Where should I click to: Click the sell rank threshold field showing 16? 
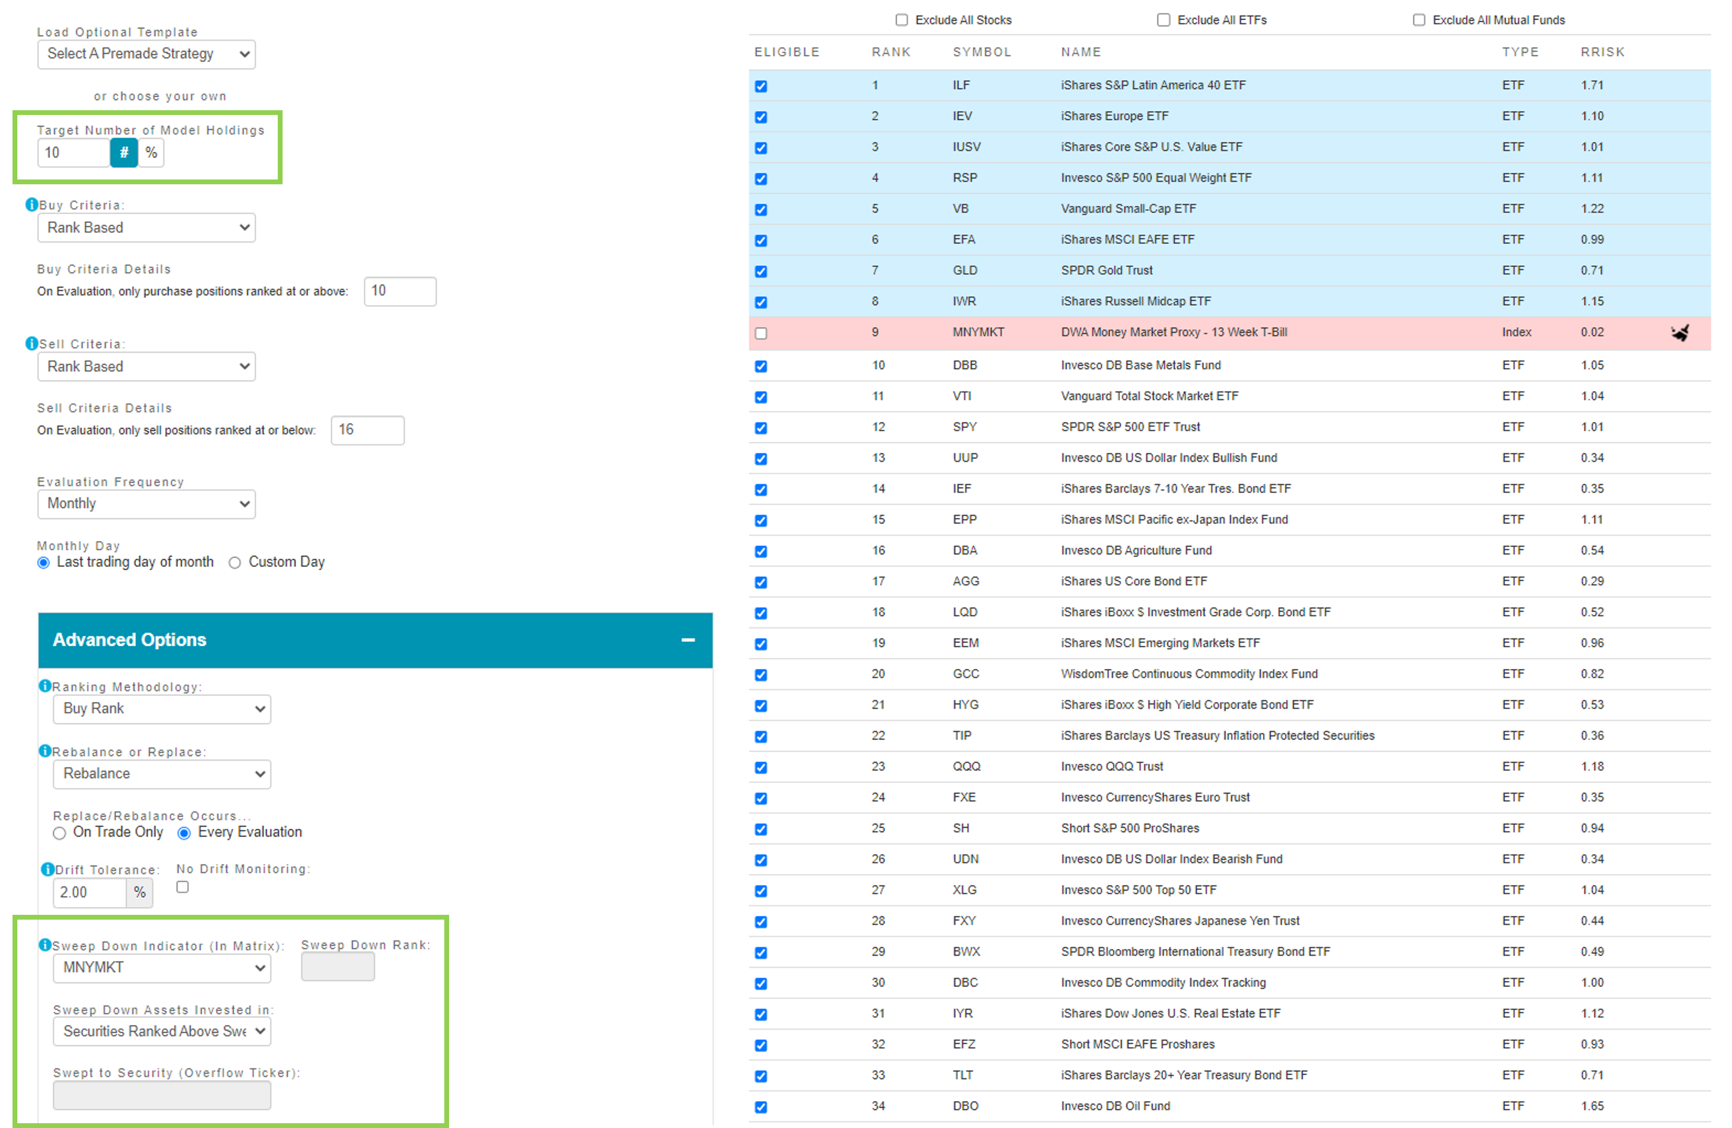click(367, 430)
